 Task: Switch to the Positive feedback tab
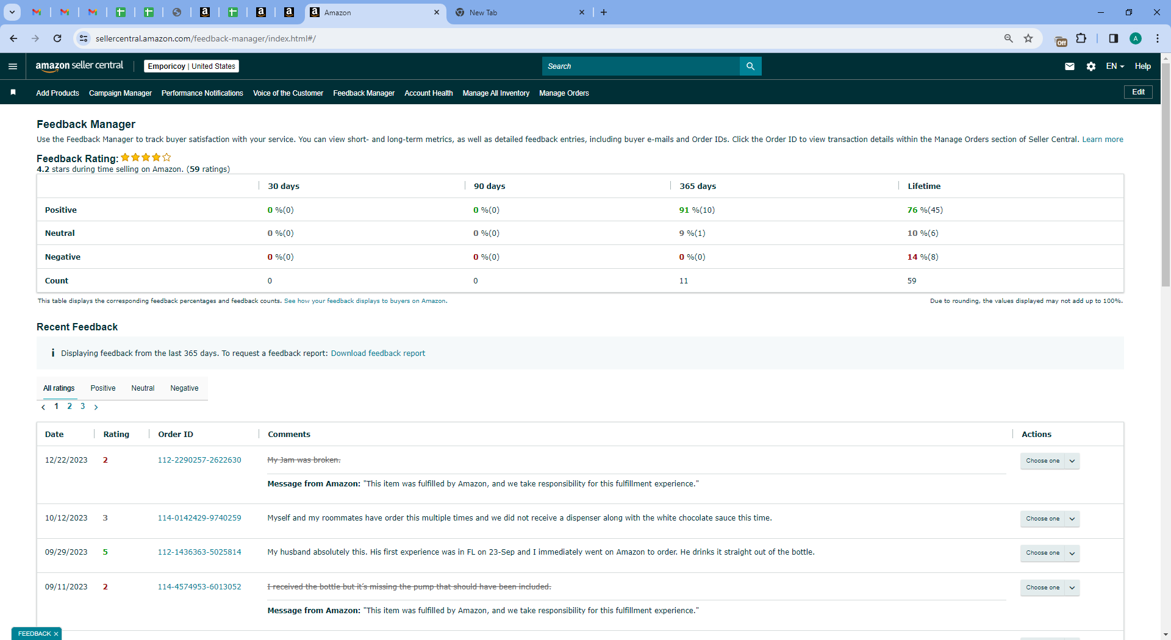click(x=103, y=388)
